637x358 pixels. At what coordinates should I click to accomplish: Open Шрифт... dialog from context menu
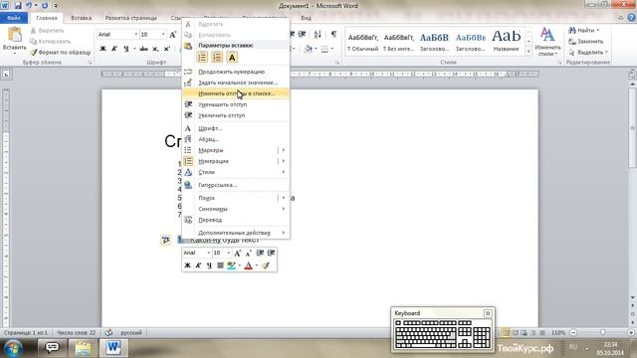pos(236,128)
